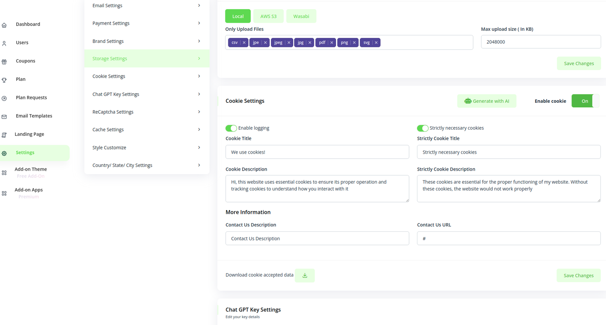Viewport: 606px width, 325px height.
Task: Switch to the AWS S3 storage tab
Action: [268, 16]
